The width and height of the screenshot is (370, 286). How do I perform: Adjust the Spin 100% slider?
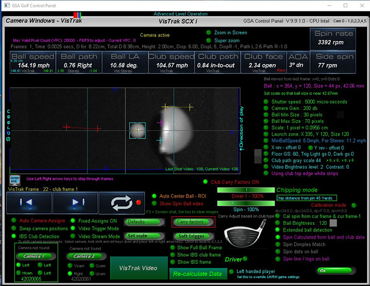point(245,203)
